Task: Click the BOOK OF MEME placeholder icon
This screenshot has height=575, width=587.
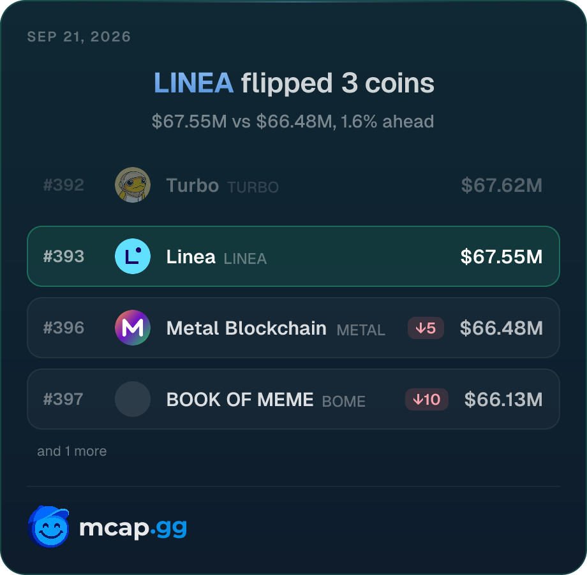Action: (133, 399)
